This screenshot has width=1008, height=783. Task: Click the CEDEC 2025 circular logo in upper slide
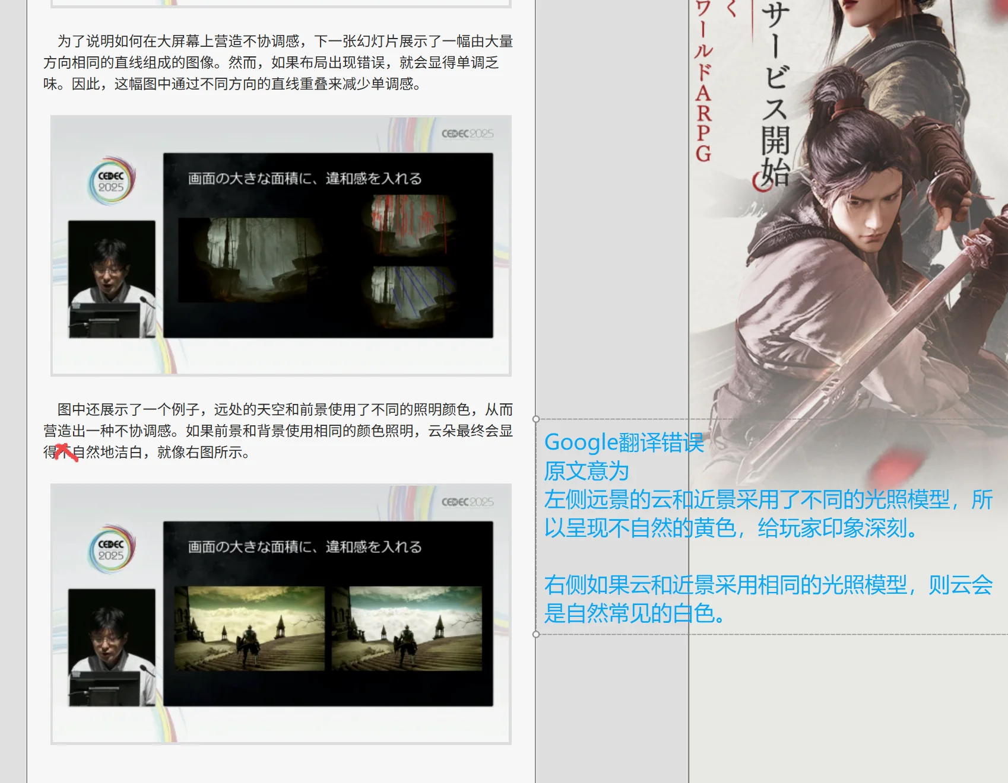pyautogui.click(x=112, y=182)
